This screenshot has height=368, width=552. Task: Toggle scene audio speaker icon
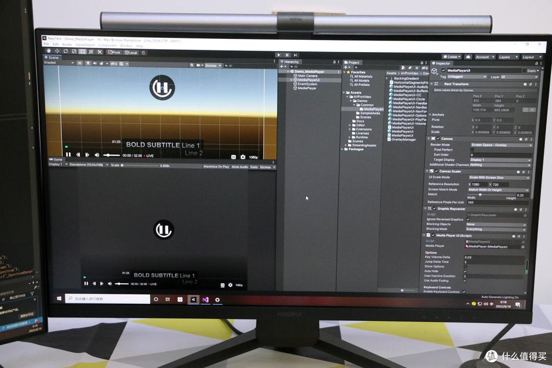click(x=95, y=63)
